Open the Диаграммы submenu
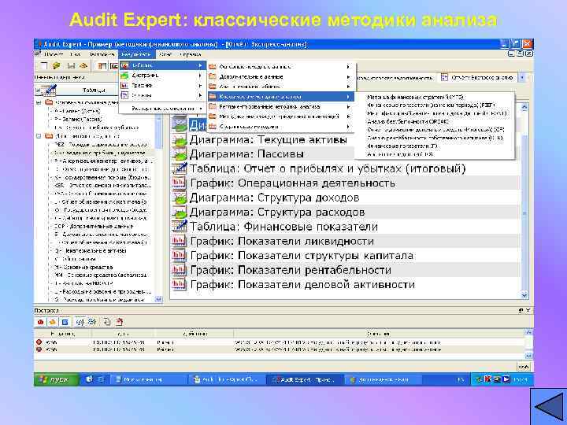The image size is (567, 425). pyautogui.click(x=162, y=76)
